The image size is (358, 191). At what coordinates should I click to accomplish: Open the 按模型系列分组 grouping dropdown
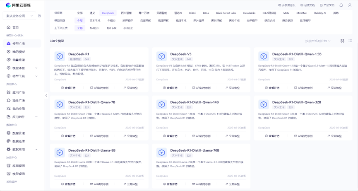(x=318, y=41)
